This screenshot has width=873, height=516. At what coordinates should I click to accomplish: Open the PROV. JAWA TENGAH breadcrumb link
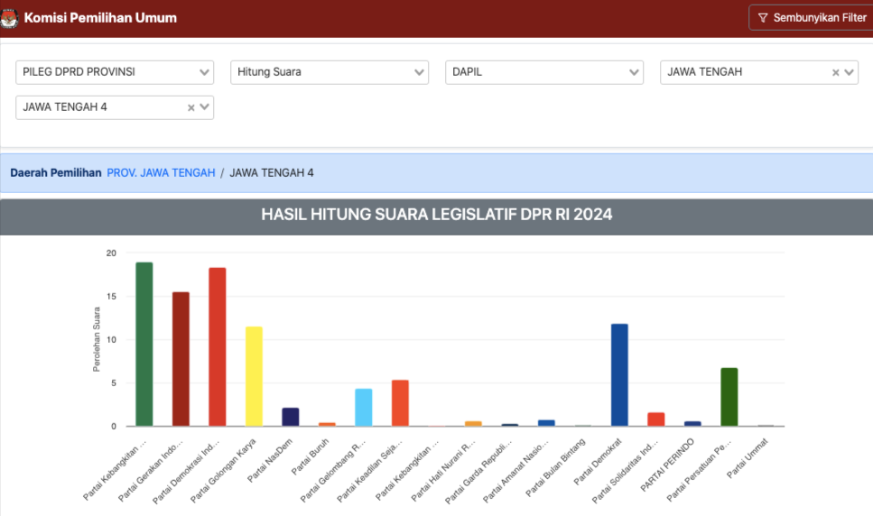pyautogui.click(x=161, y=173)
